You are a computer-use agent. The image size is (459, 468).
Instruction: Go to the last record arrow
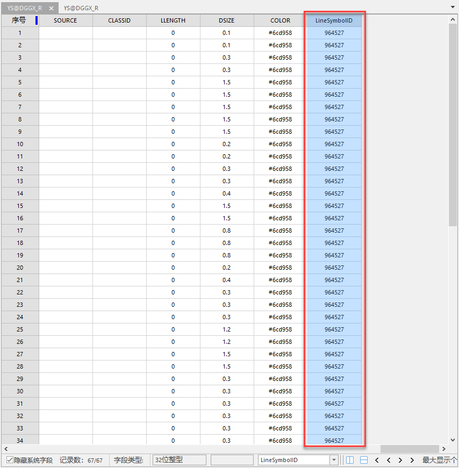(x=412, y=460)
